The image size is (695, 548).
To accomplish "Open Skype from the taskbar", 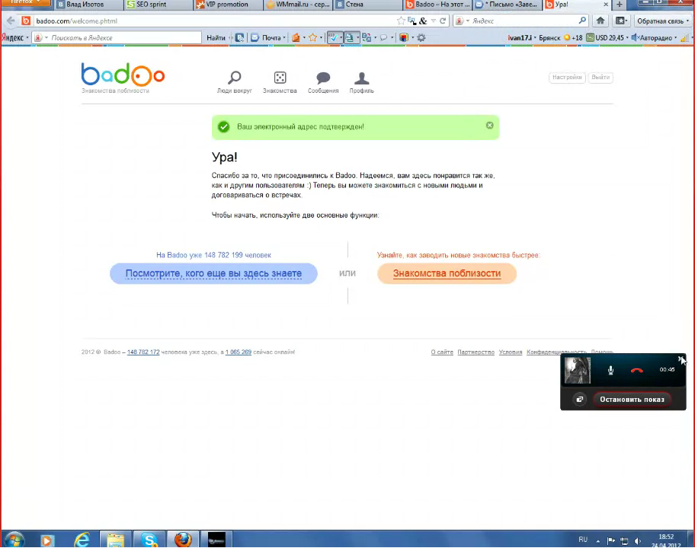I will click(x=149, y=540).
